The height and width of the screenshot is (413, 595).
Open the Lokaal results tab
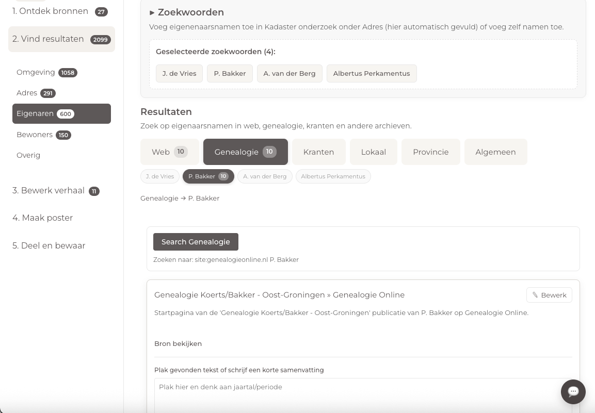(373, 152)
